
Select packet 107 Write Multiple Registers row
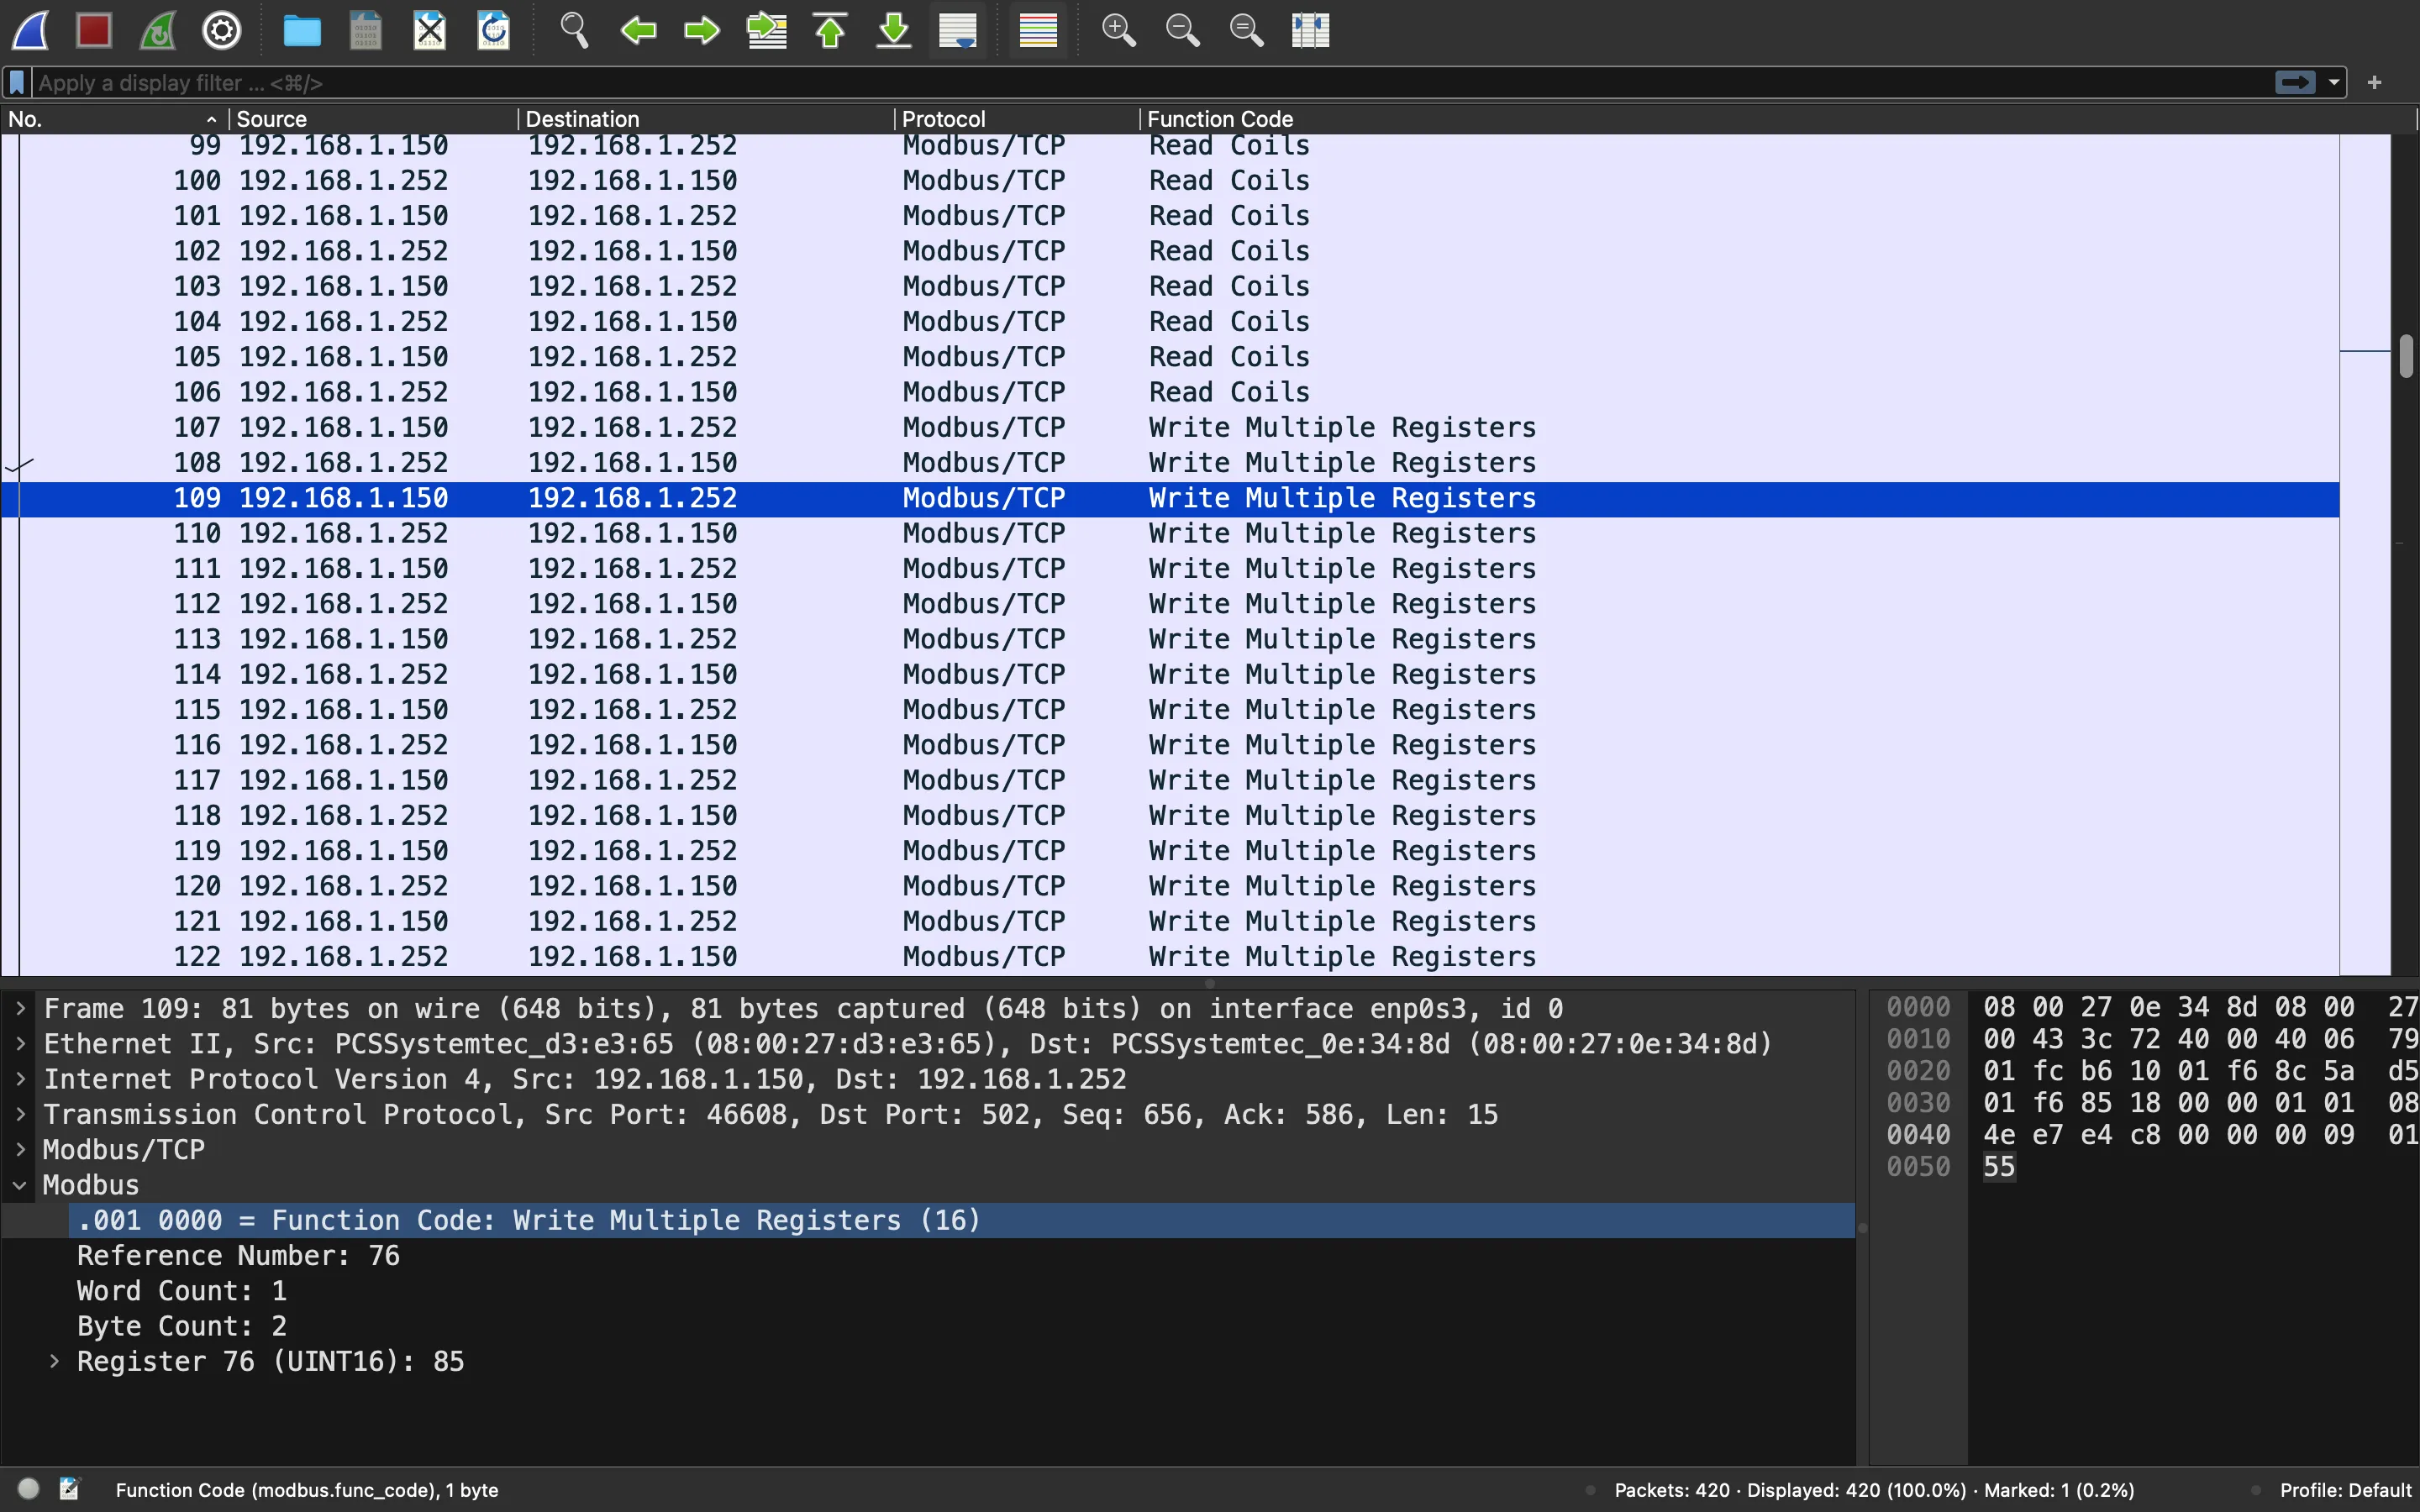(x=1170, y=427)
